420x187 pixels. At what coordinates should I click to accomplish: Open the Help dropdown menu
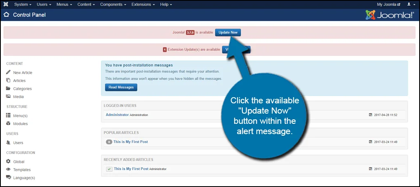166,4
